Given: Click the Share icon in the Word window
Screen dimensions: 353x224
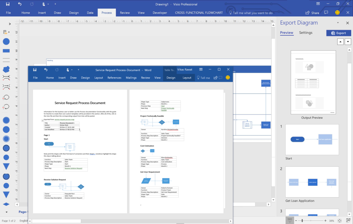Looking at the screenshot, I should [216, 77].
